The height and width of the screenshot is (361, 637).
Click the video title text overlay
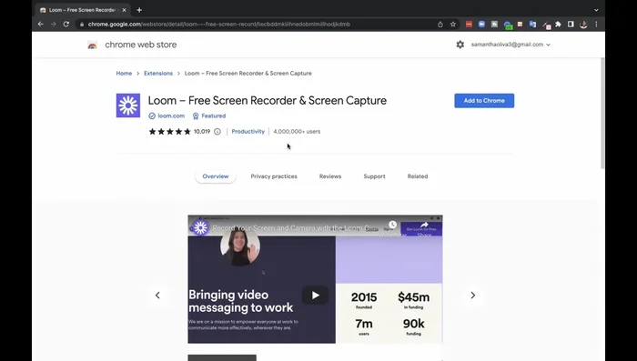pos(290,228)
